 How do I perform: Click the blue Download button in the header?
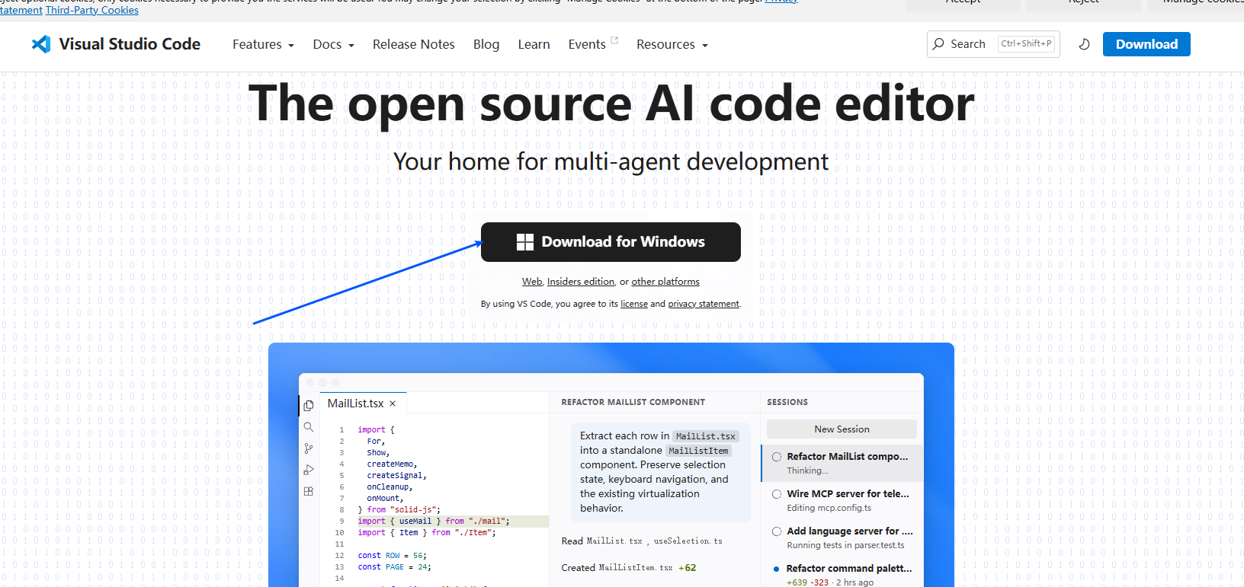(1146, 44)
